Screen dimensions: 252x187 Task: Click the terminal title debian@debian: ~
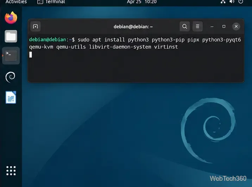point(133,26)
